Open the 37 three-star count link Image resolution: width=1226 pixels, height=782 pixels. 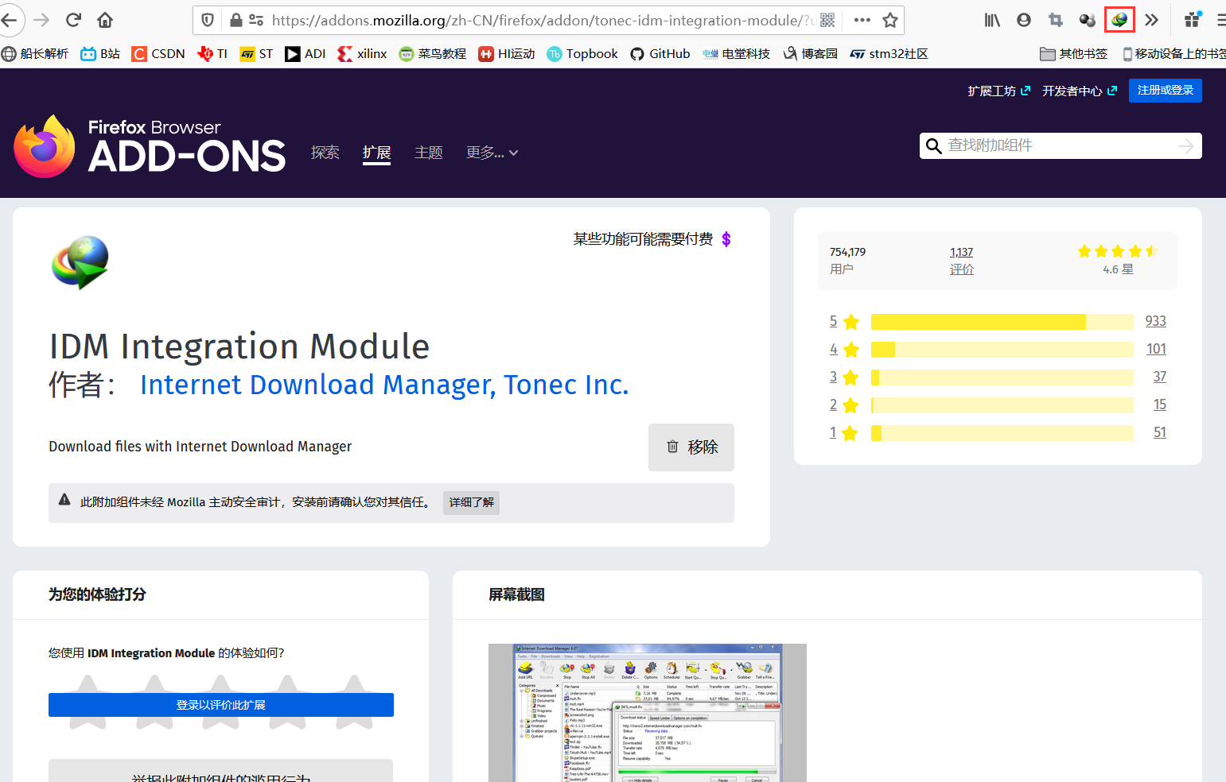tap(1160, 377)
